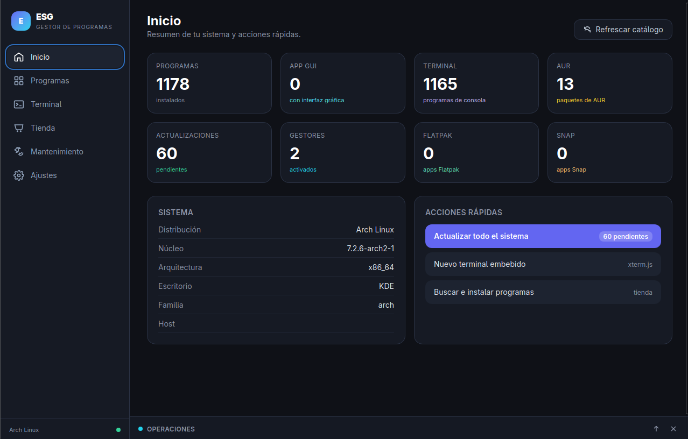Viewport: 688px width, 439px height.
Task: Open the GESTORES 2 activados card
Action: [343, 152]
